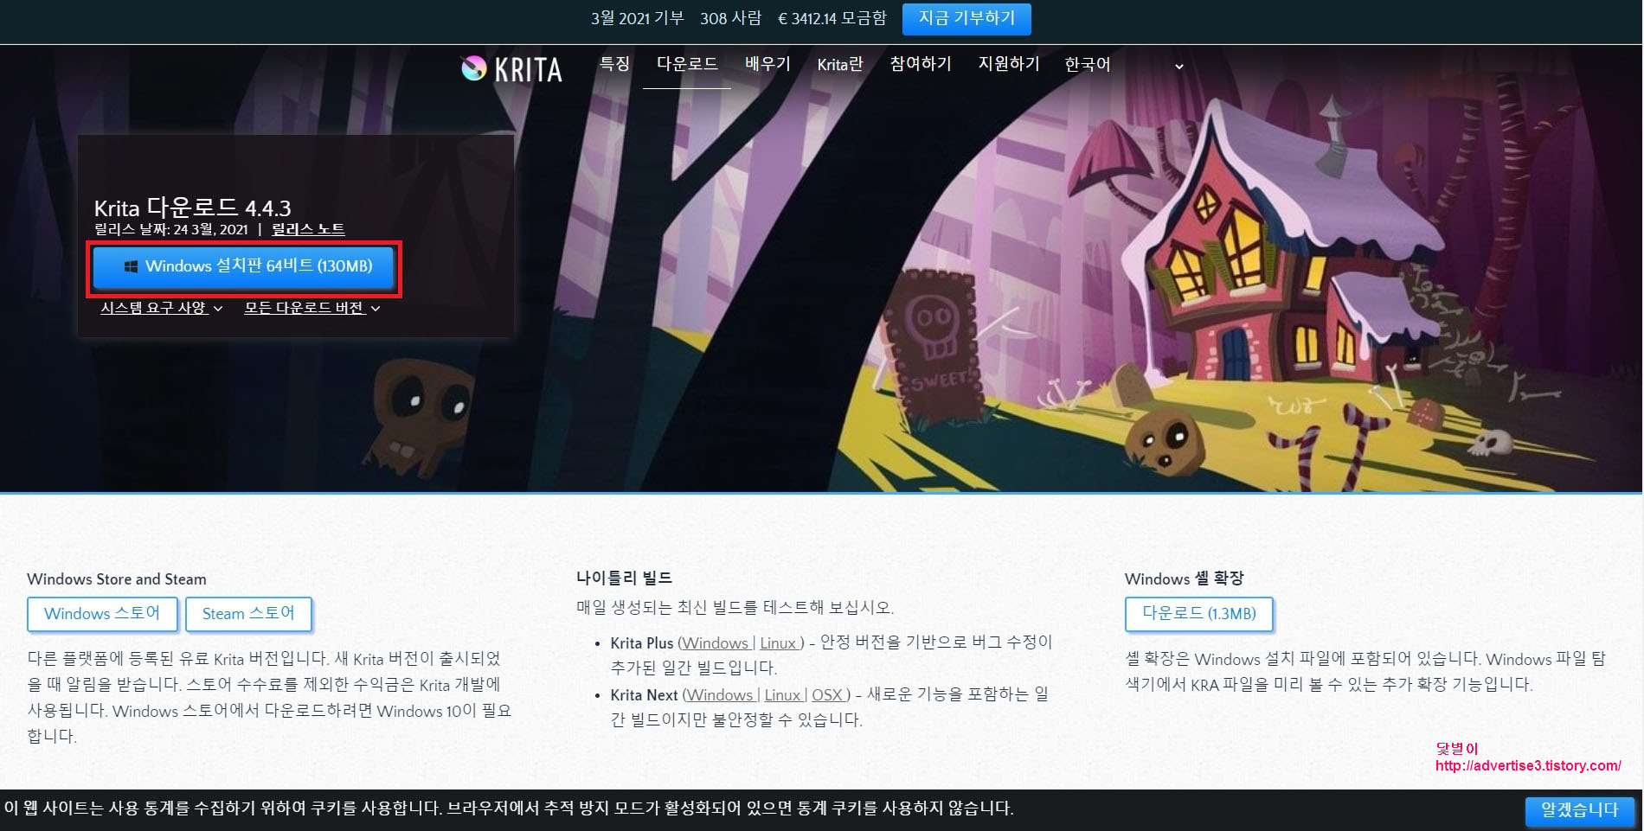Expand 모든 다운로드 버전 list
Viewport: 1644px width, 831px height.
pyautogui.click(x=311, y=308)
